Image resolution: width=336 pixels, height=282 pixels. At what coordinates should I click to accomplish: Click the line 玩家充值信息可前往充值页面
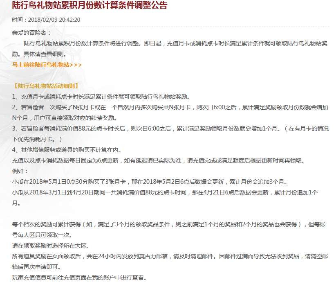tap(79, 277)
